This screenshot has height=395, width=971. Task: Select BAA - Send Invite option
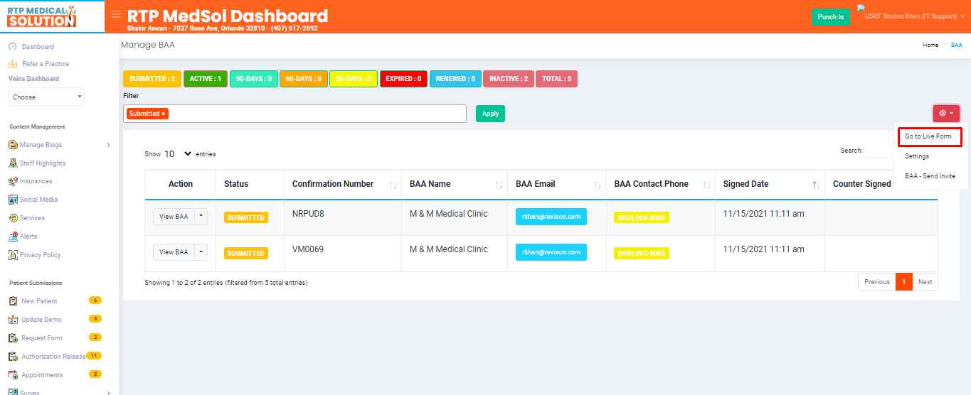point(930,176)
